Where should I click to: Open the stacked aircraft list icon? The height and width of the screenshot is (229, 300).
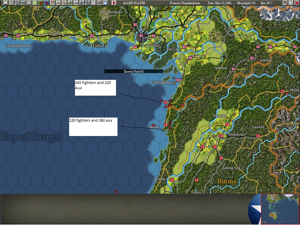click(x=17, y=3)
